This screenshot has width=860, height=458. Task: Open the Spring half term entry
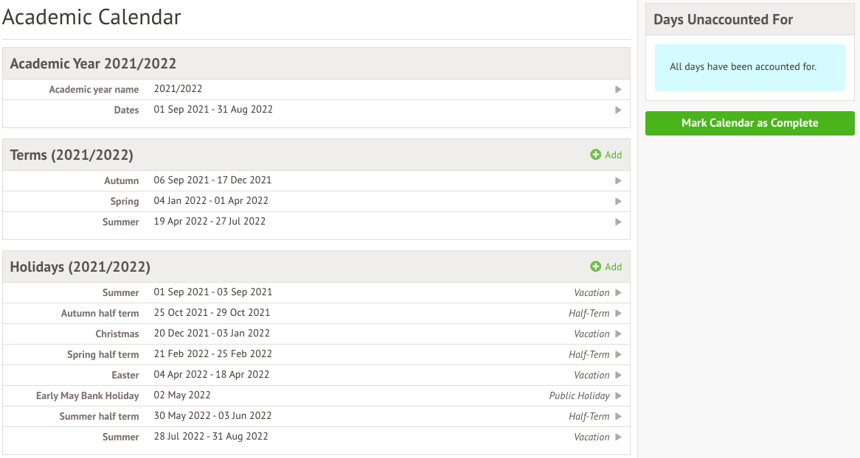[618, 354]
